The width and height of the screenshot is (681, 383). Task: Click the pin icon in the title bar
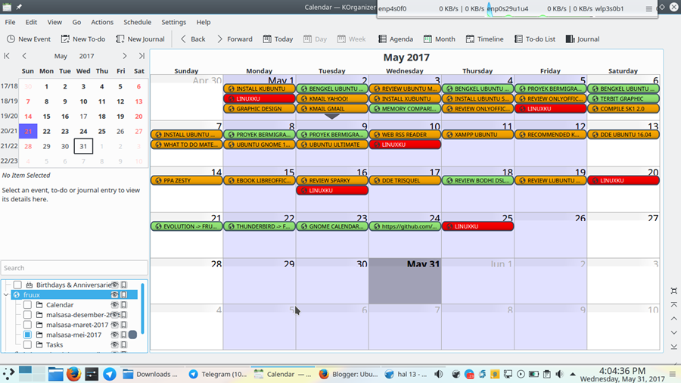coord(19,7)
